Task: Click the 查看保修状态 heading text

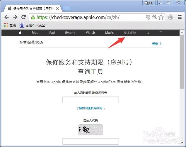Action: [31, 43]
